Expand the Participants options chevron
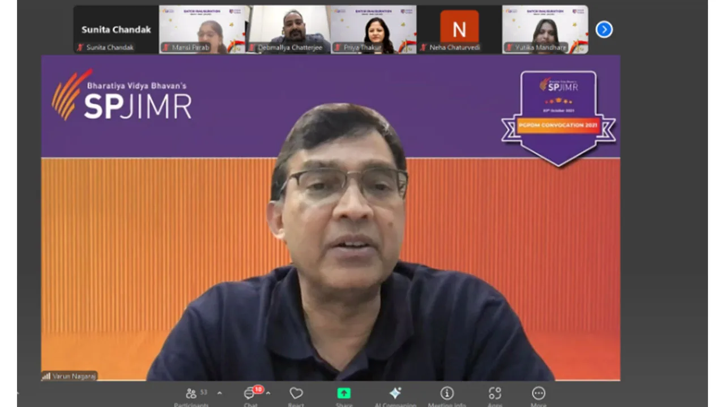The image size is (725, 407). coord(220,392)
